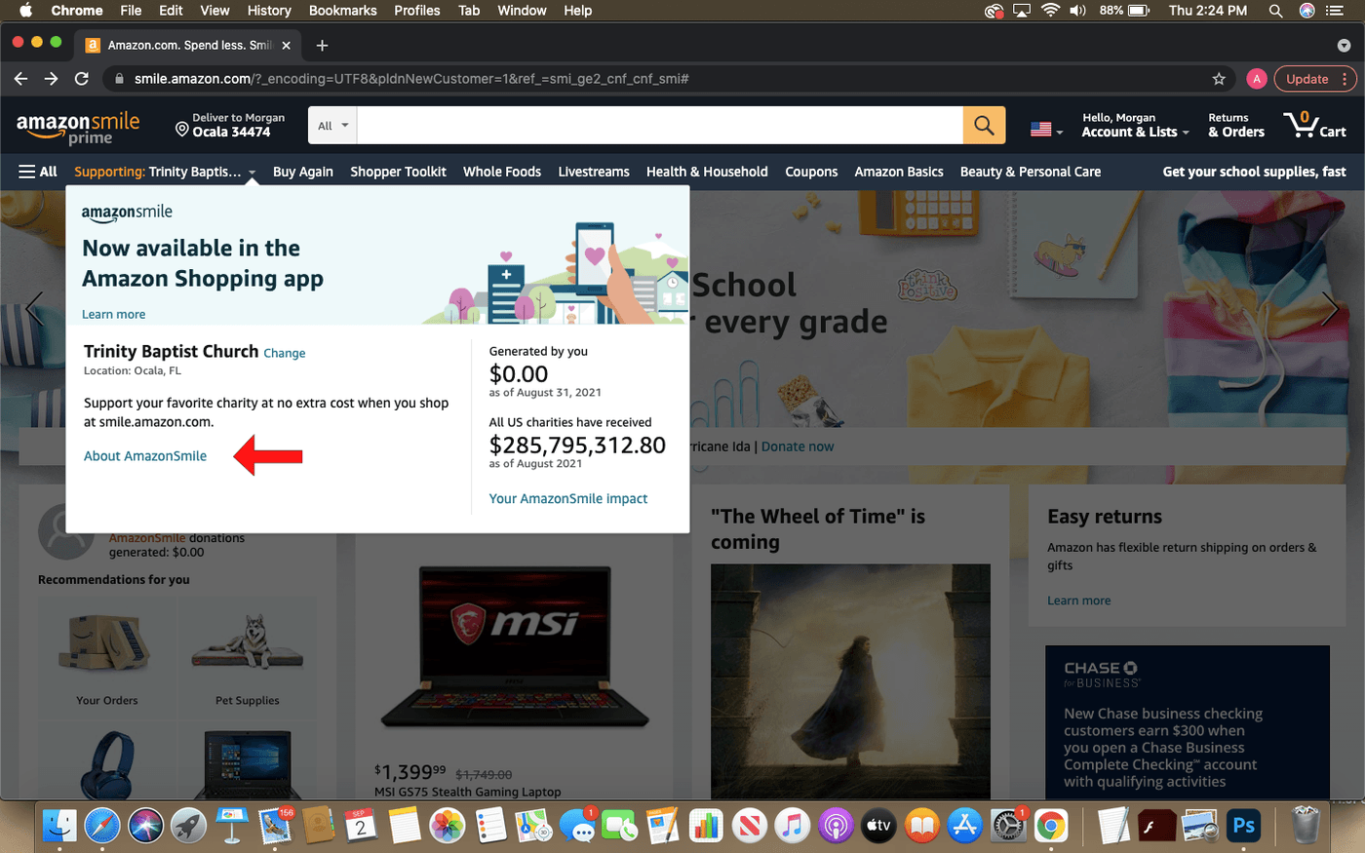The width and height of the screenshot is (1365, 853).
Task: Open the Window menu
Action: pyautogui.click(x=522, y=11)
